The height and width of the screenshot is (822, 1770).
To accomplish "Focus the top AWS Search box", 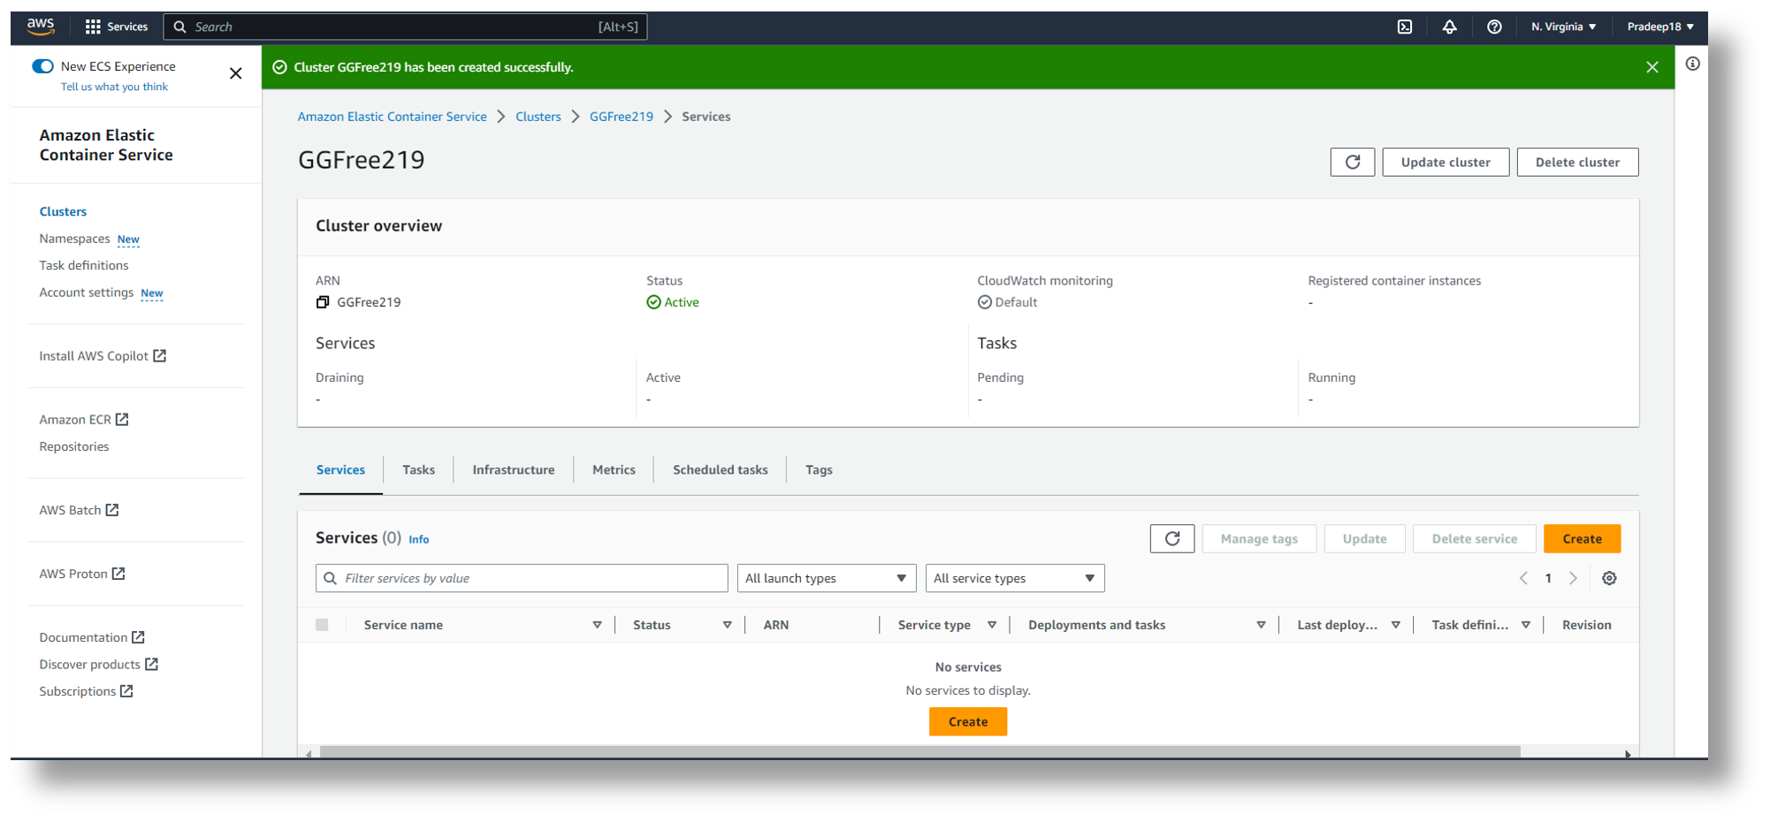I will [x=405, y=27].
